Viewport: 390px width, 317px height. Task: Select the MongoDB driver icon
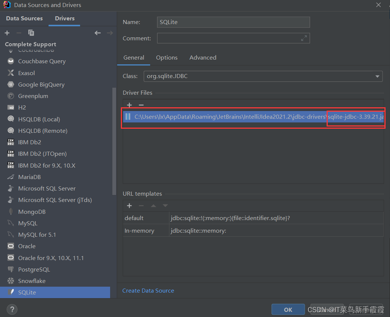[10, 211]
